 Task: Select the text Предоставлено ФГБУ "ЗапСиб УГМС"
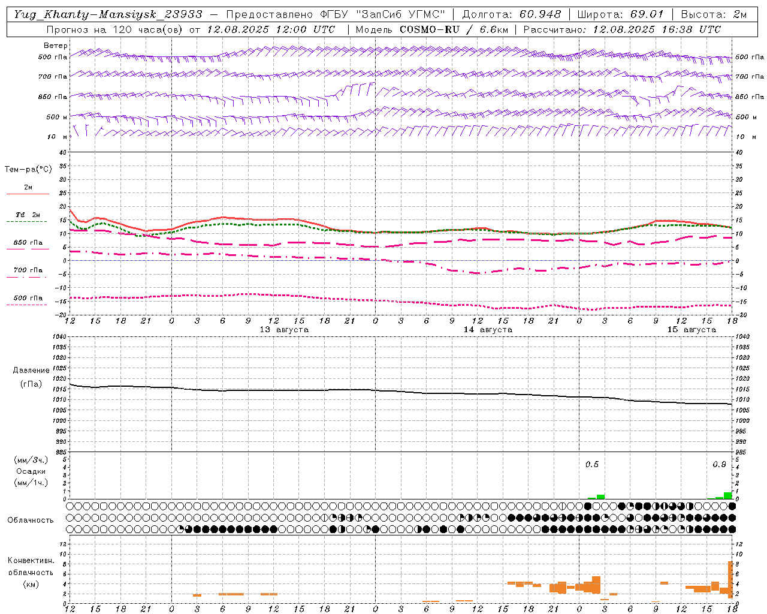(x=336, y=14)
